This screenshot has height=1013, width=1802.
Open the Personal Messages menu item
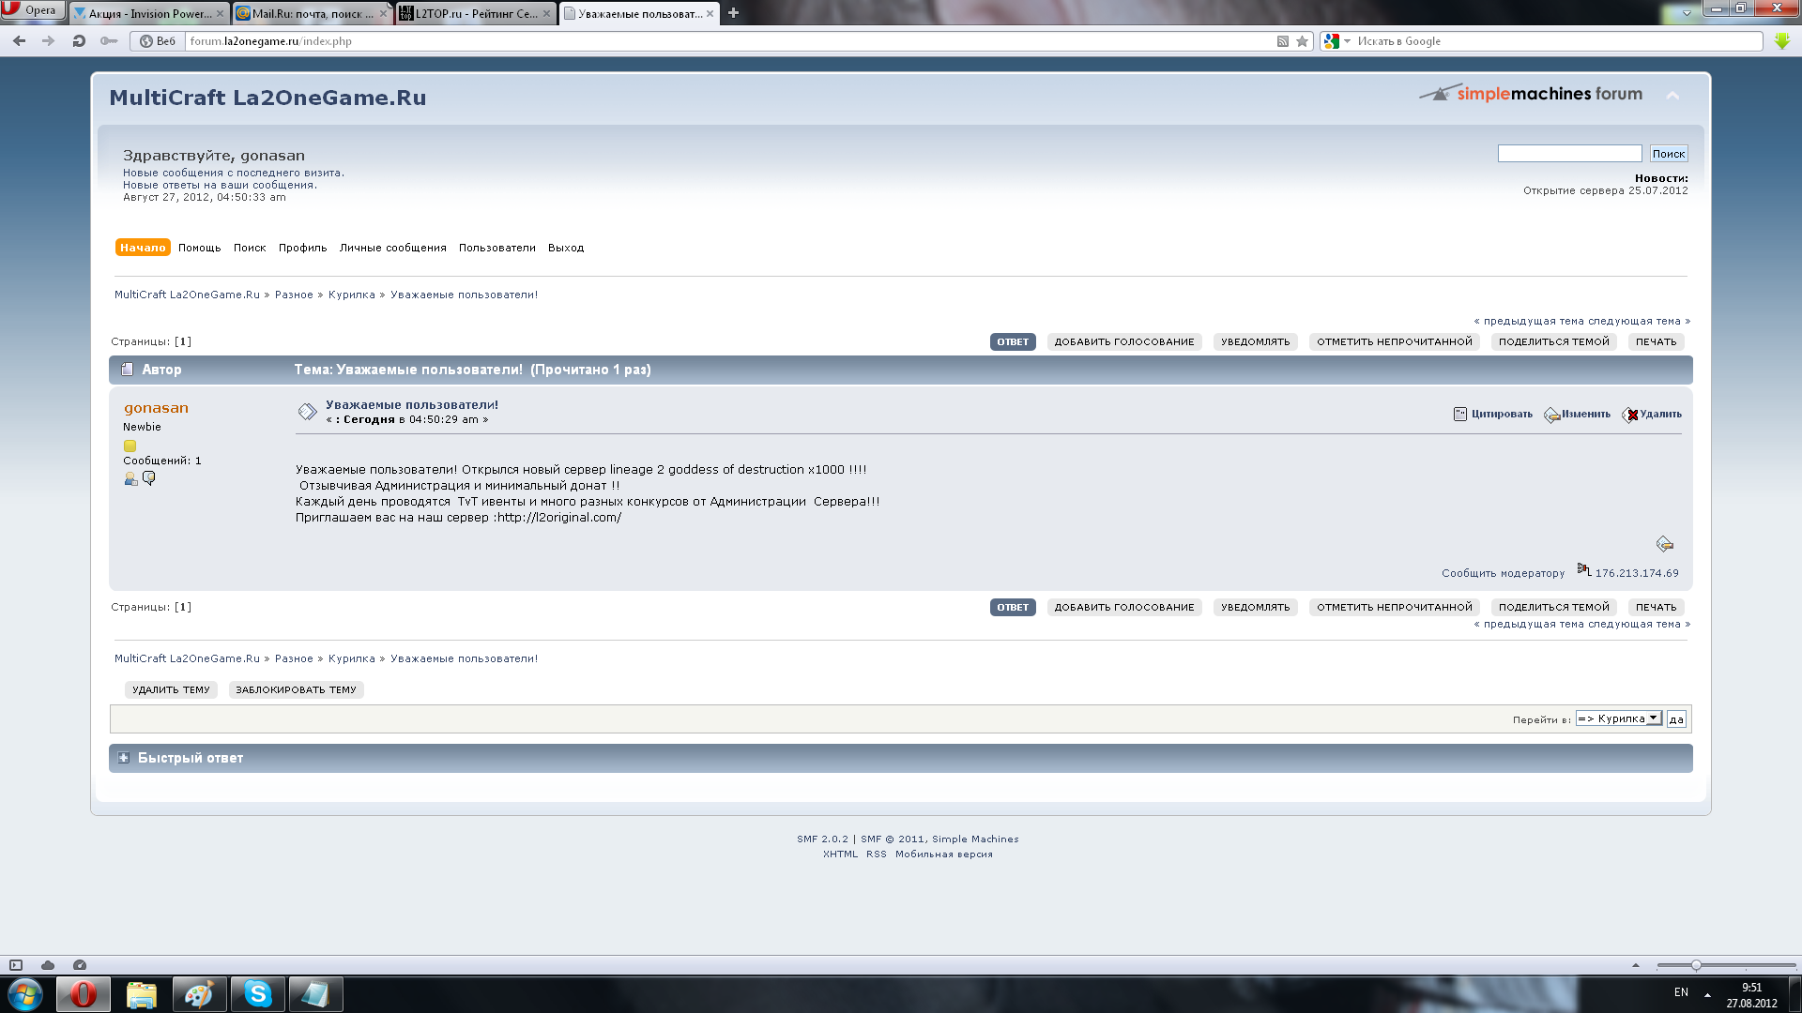tap(392, 248)
